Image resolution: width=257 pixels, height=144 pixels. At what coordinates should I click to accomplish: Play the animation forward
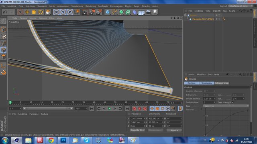[110, 108]
